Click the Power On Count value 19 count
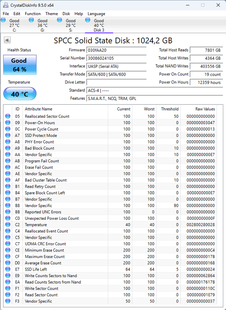Screen dimensions: 226x310 (207, 74)
